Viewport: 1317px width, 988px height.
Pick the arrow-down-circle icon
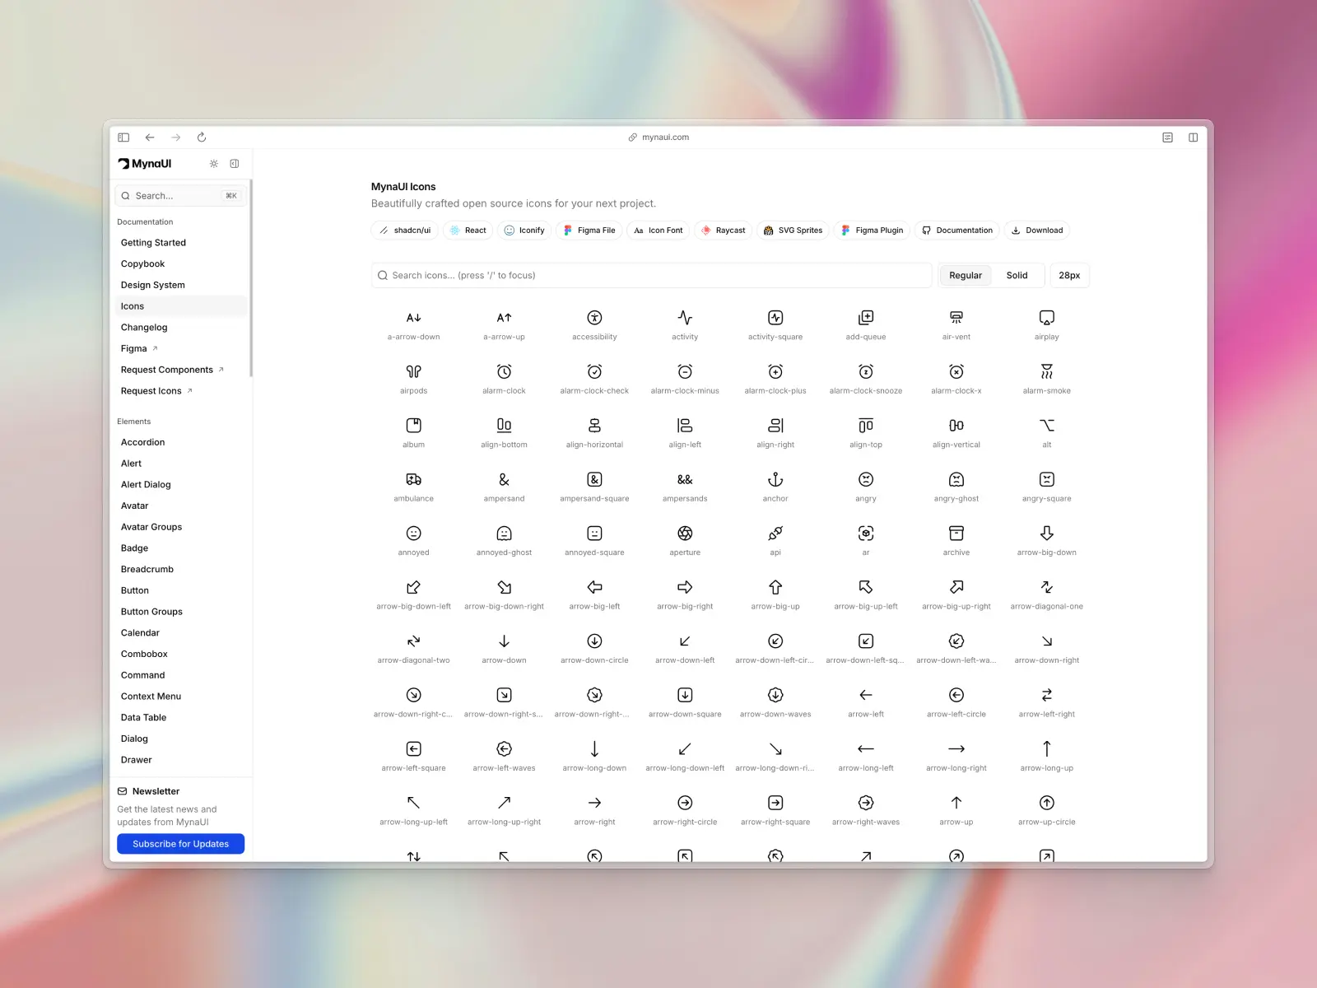coord(594,641)
